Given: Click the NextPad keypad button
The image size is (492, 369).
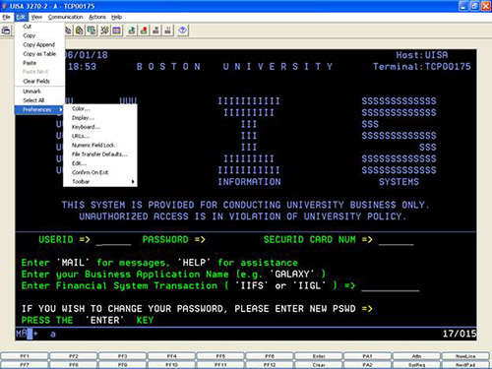Looking at the screenshot, I should 465,365.
